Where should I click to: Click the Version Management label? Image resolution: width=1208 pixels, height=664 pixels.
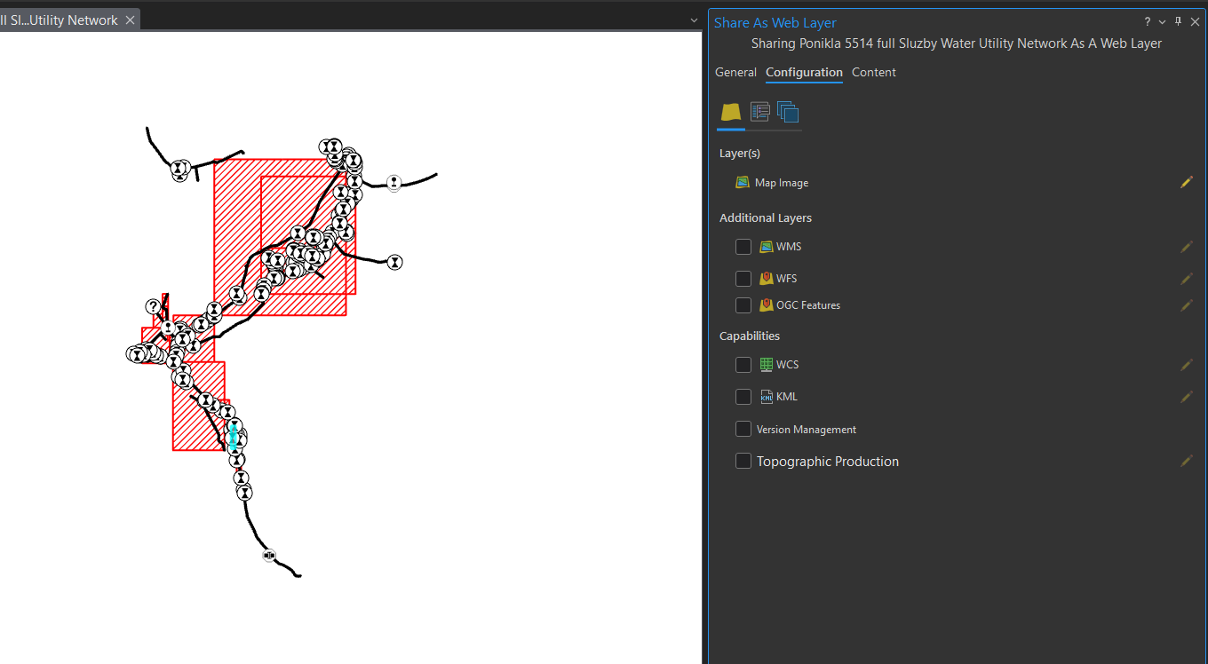[807, 430]
